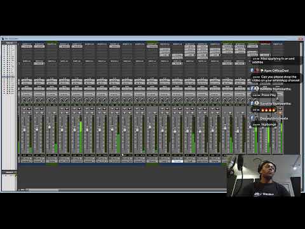This screenshot has height=229, width=305.
Task: Open input path selector on first channel
Action: tap(27, 80)
